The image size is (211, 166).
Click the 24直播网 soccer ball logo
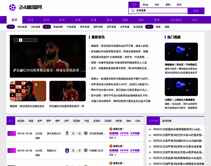(12, 7)
